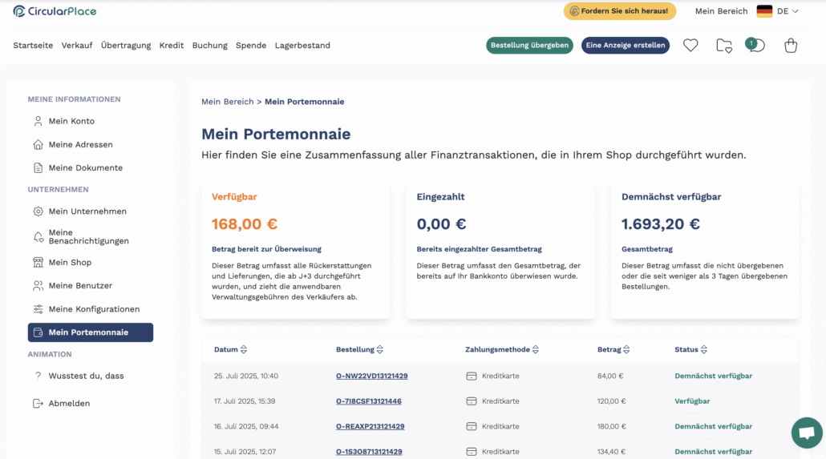The width and height of the screenshot is (826, 459).
Task: Sort table by Status column arrows
Action: 704,349
